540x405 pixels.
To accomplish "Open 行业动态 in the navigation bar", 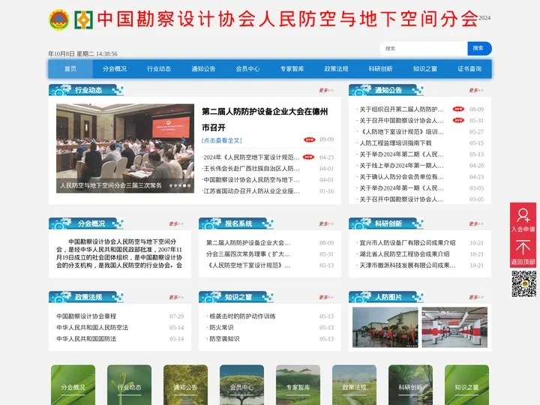I will (159, 69).
